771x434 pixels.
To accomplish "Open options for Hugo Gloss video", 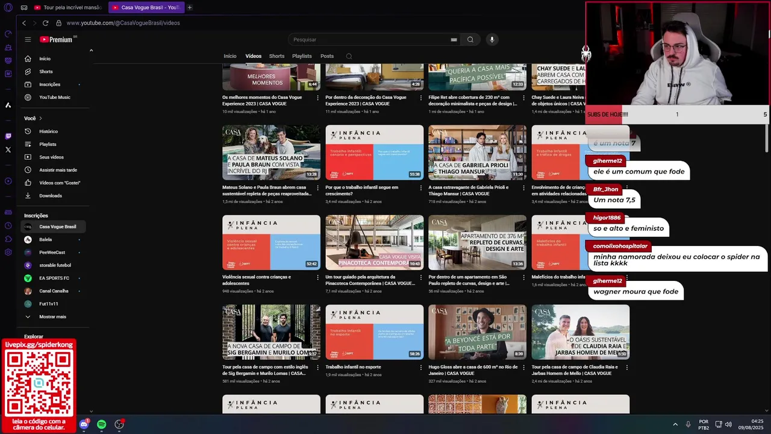I will (x=524, y=367).
